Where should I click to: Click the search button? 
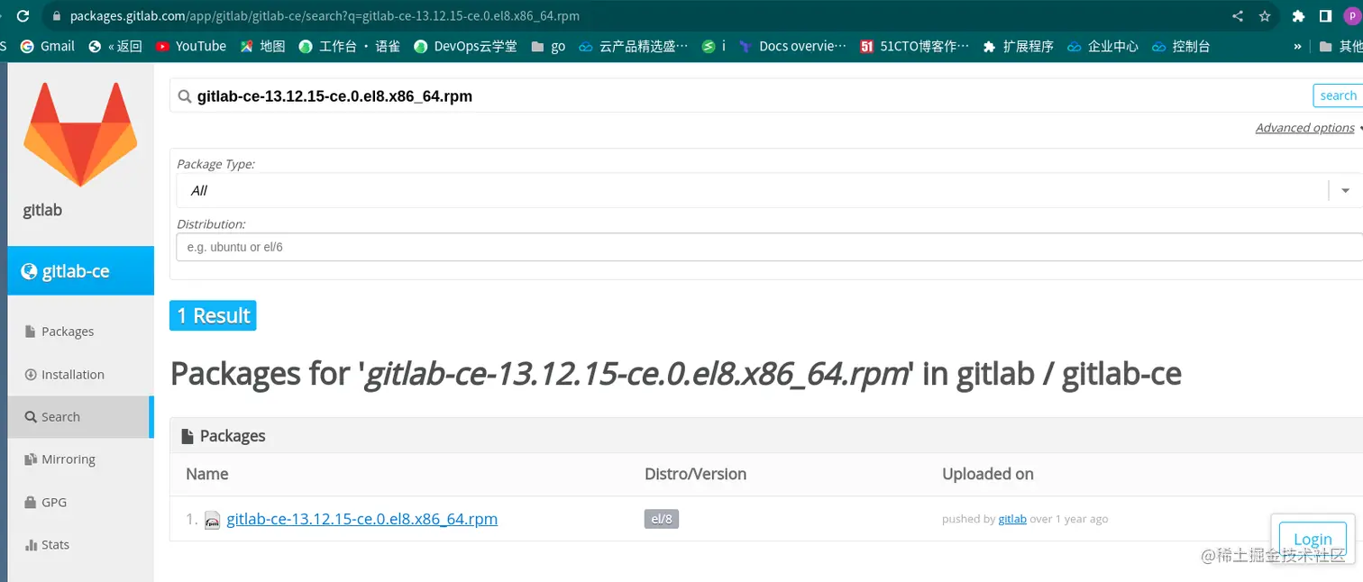coord(1337,95)
